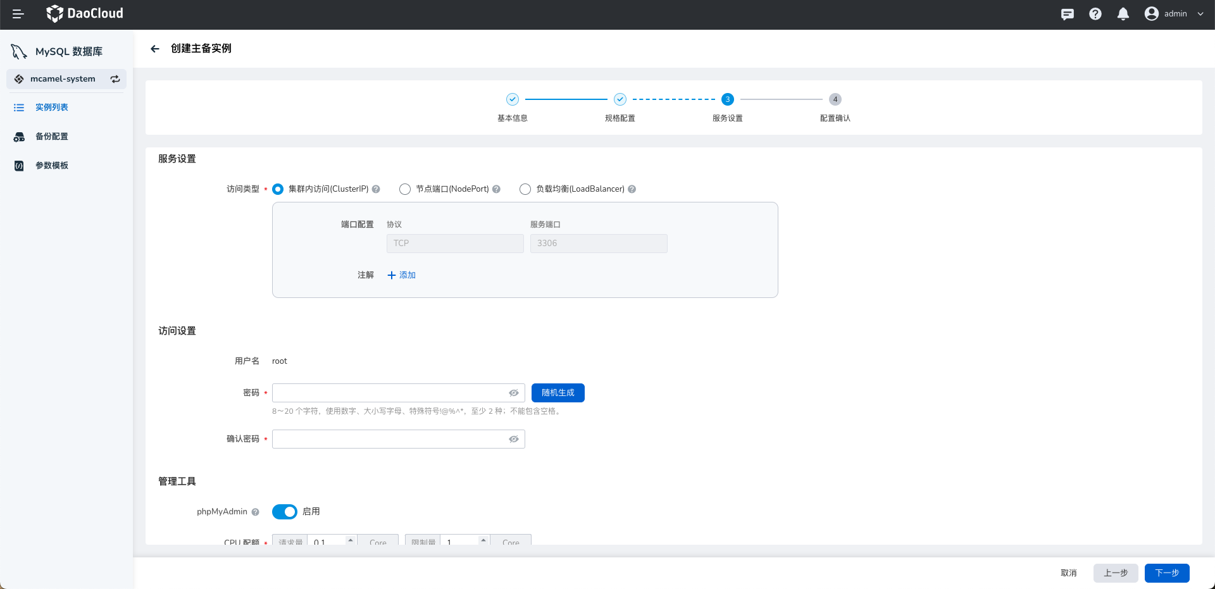Image resolution: width=1215 pixels, height=589 pixels.
Task: Show password in the 密码 field
Action: (x=514, y=393)
